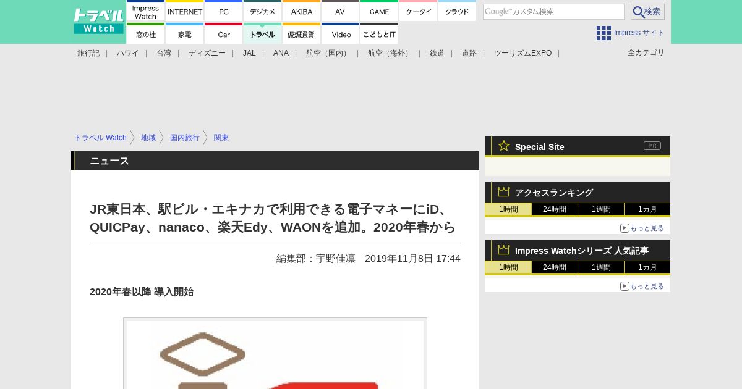742x389 pixels.
Task: Select the トラベル site tile
Action: point(262,33)
